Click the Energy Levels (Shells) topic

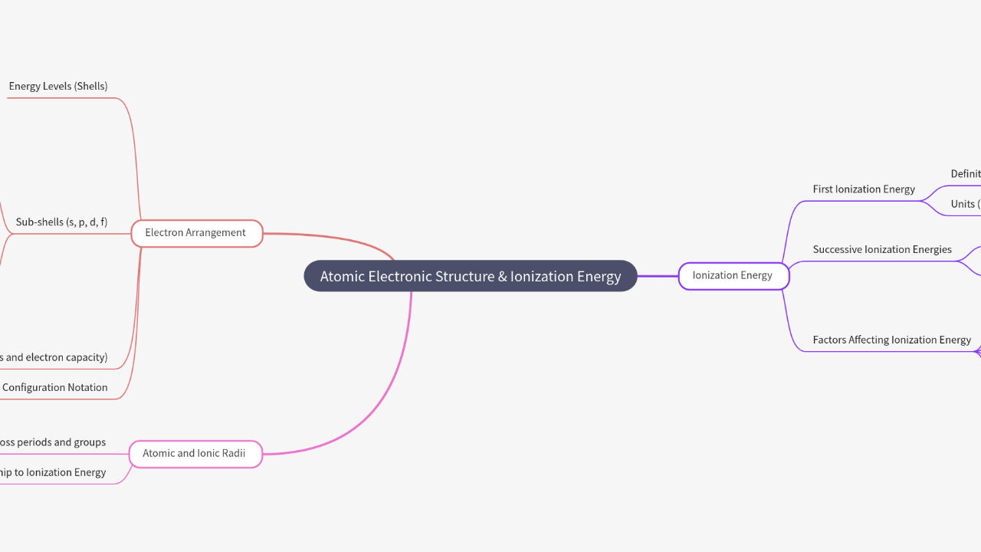[x=58, y=86]
